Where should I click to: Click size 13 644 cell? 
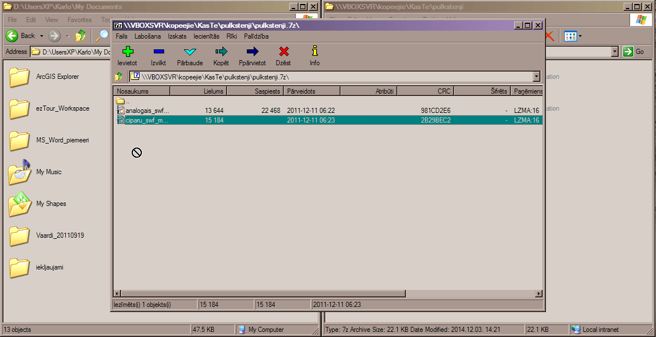pos(214,111)
